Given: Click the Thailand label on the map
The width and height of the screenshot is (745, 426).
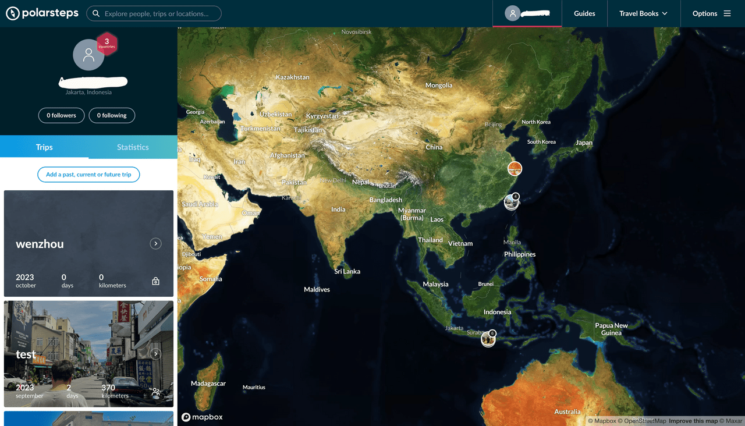Looking at the screenshot, I should pyautogui.click(x=430, y=240).
